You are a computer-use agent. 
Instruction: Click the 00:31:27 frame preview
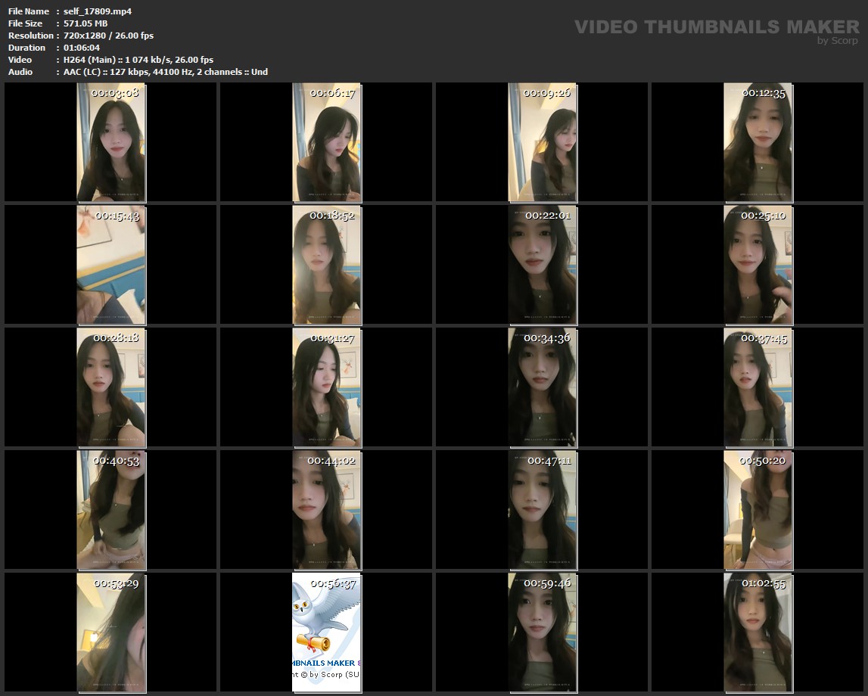click(x=326, y=387)
